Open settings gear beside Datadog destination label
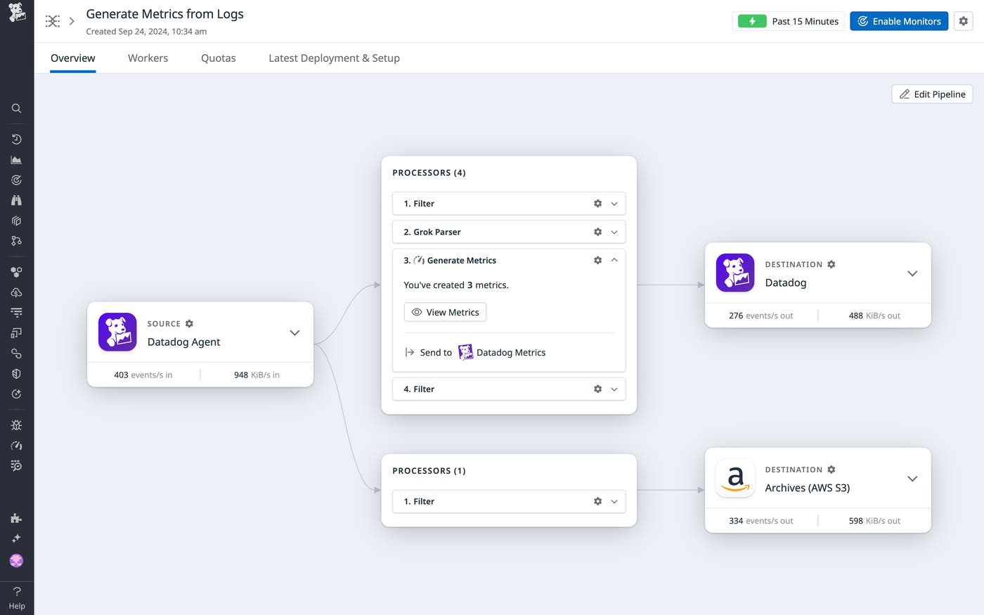 click(831, 264)
